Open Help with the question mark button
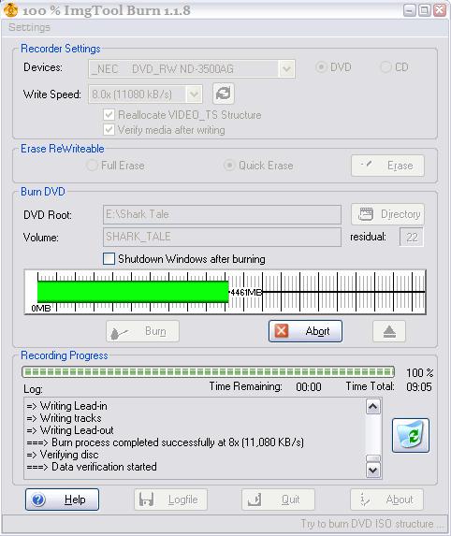The image size is (451, 536). [63, 500]
